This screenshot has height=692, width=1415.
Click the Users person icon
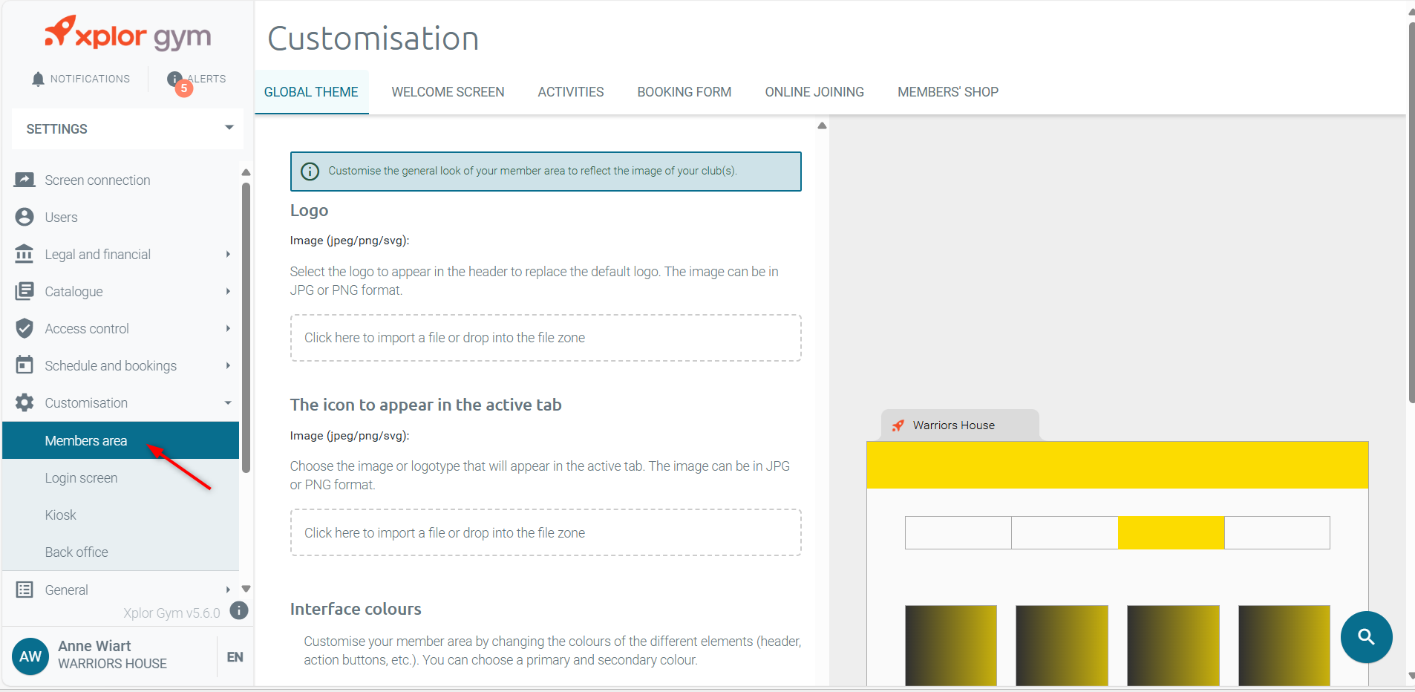24,217
